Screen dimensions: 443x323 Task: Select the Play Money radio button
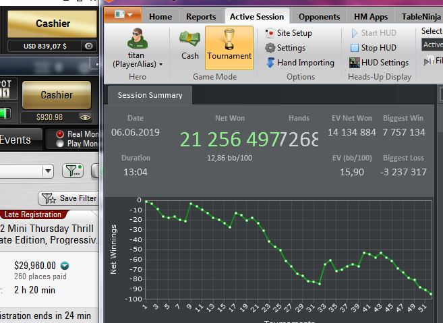(60, 144)
